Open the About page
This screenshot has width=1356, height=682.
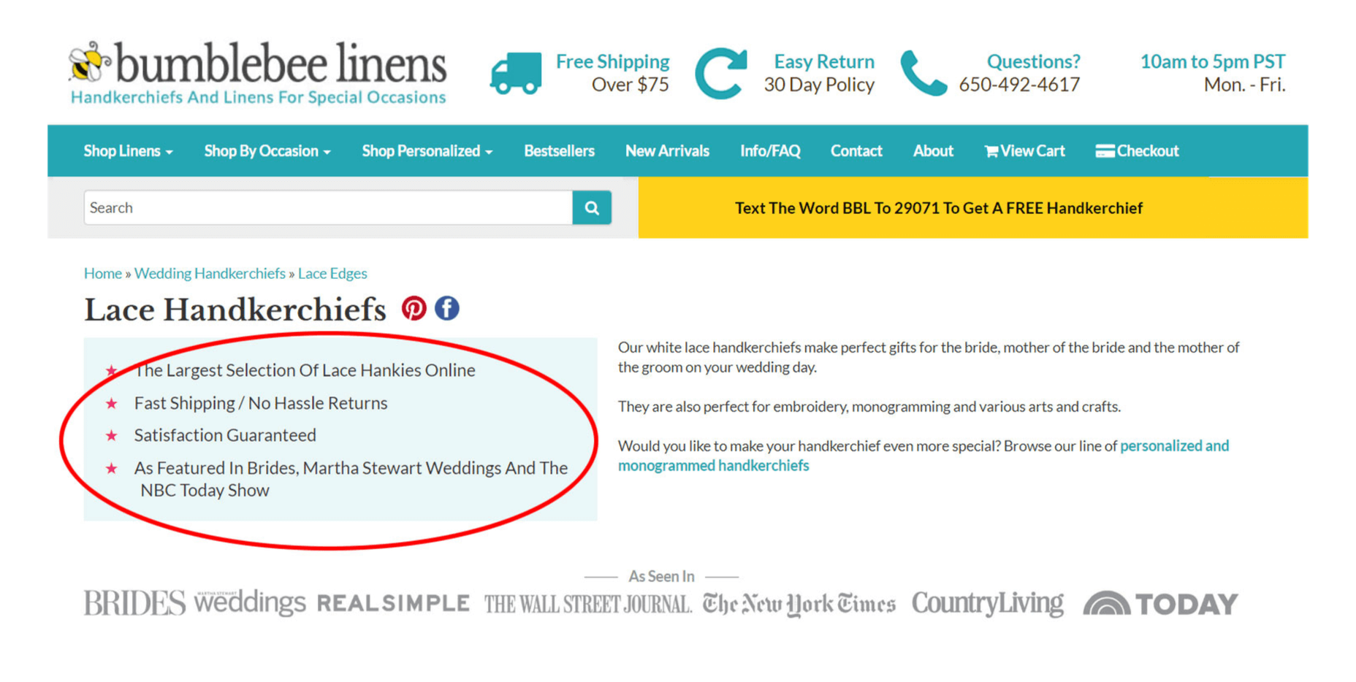(933, 151)
